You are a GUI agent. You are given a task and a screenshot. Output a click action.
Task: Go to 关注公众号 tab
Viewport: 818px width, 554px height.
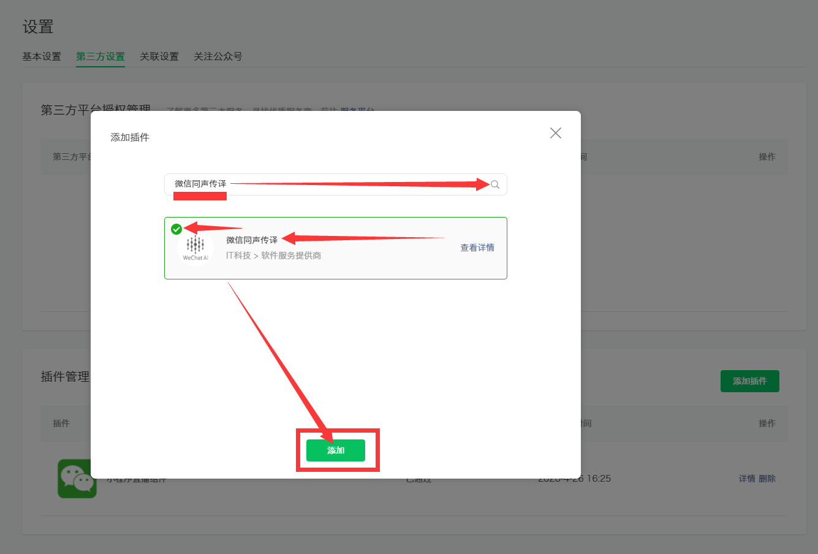[x=218, y=56]
